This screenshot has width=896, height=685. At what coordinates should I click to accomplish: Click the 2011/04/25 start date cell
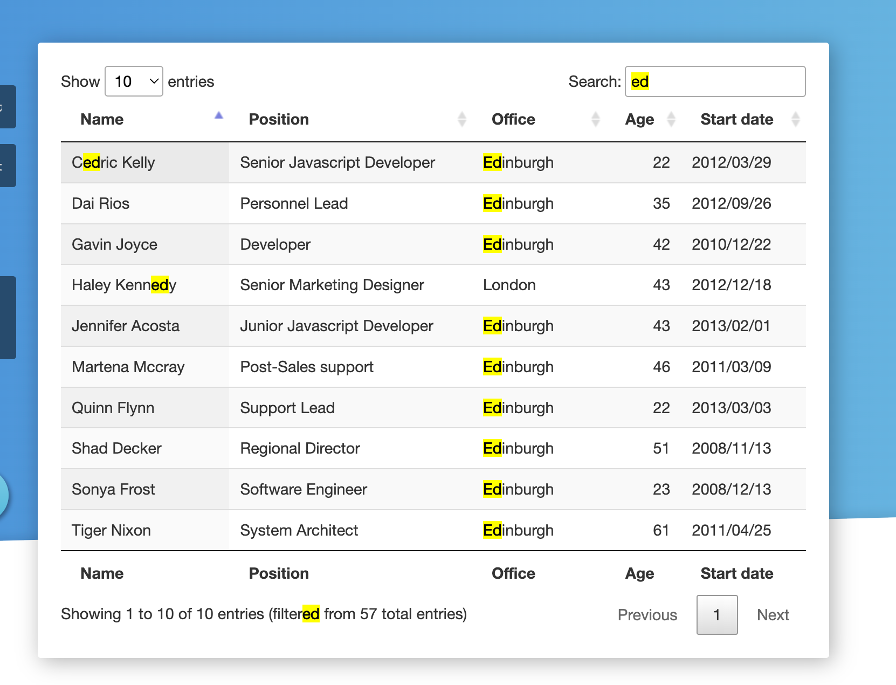pos(743,530)
